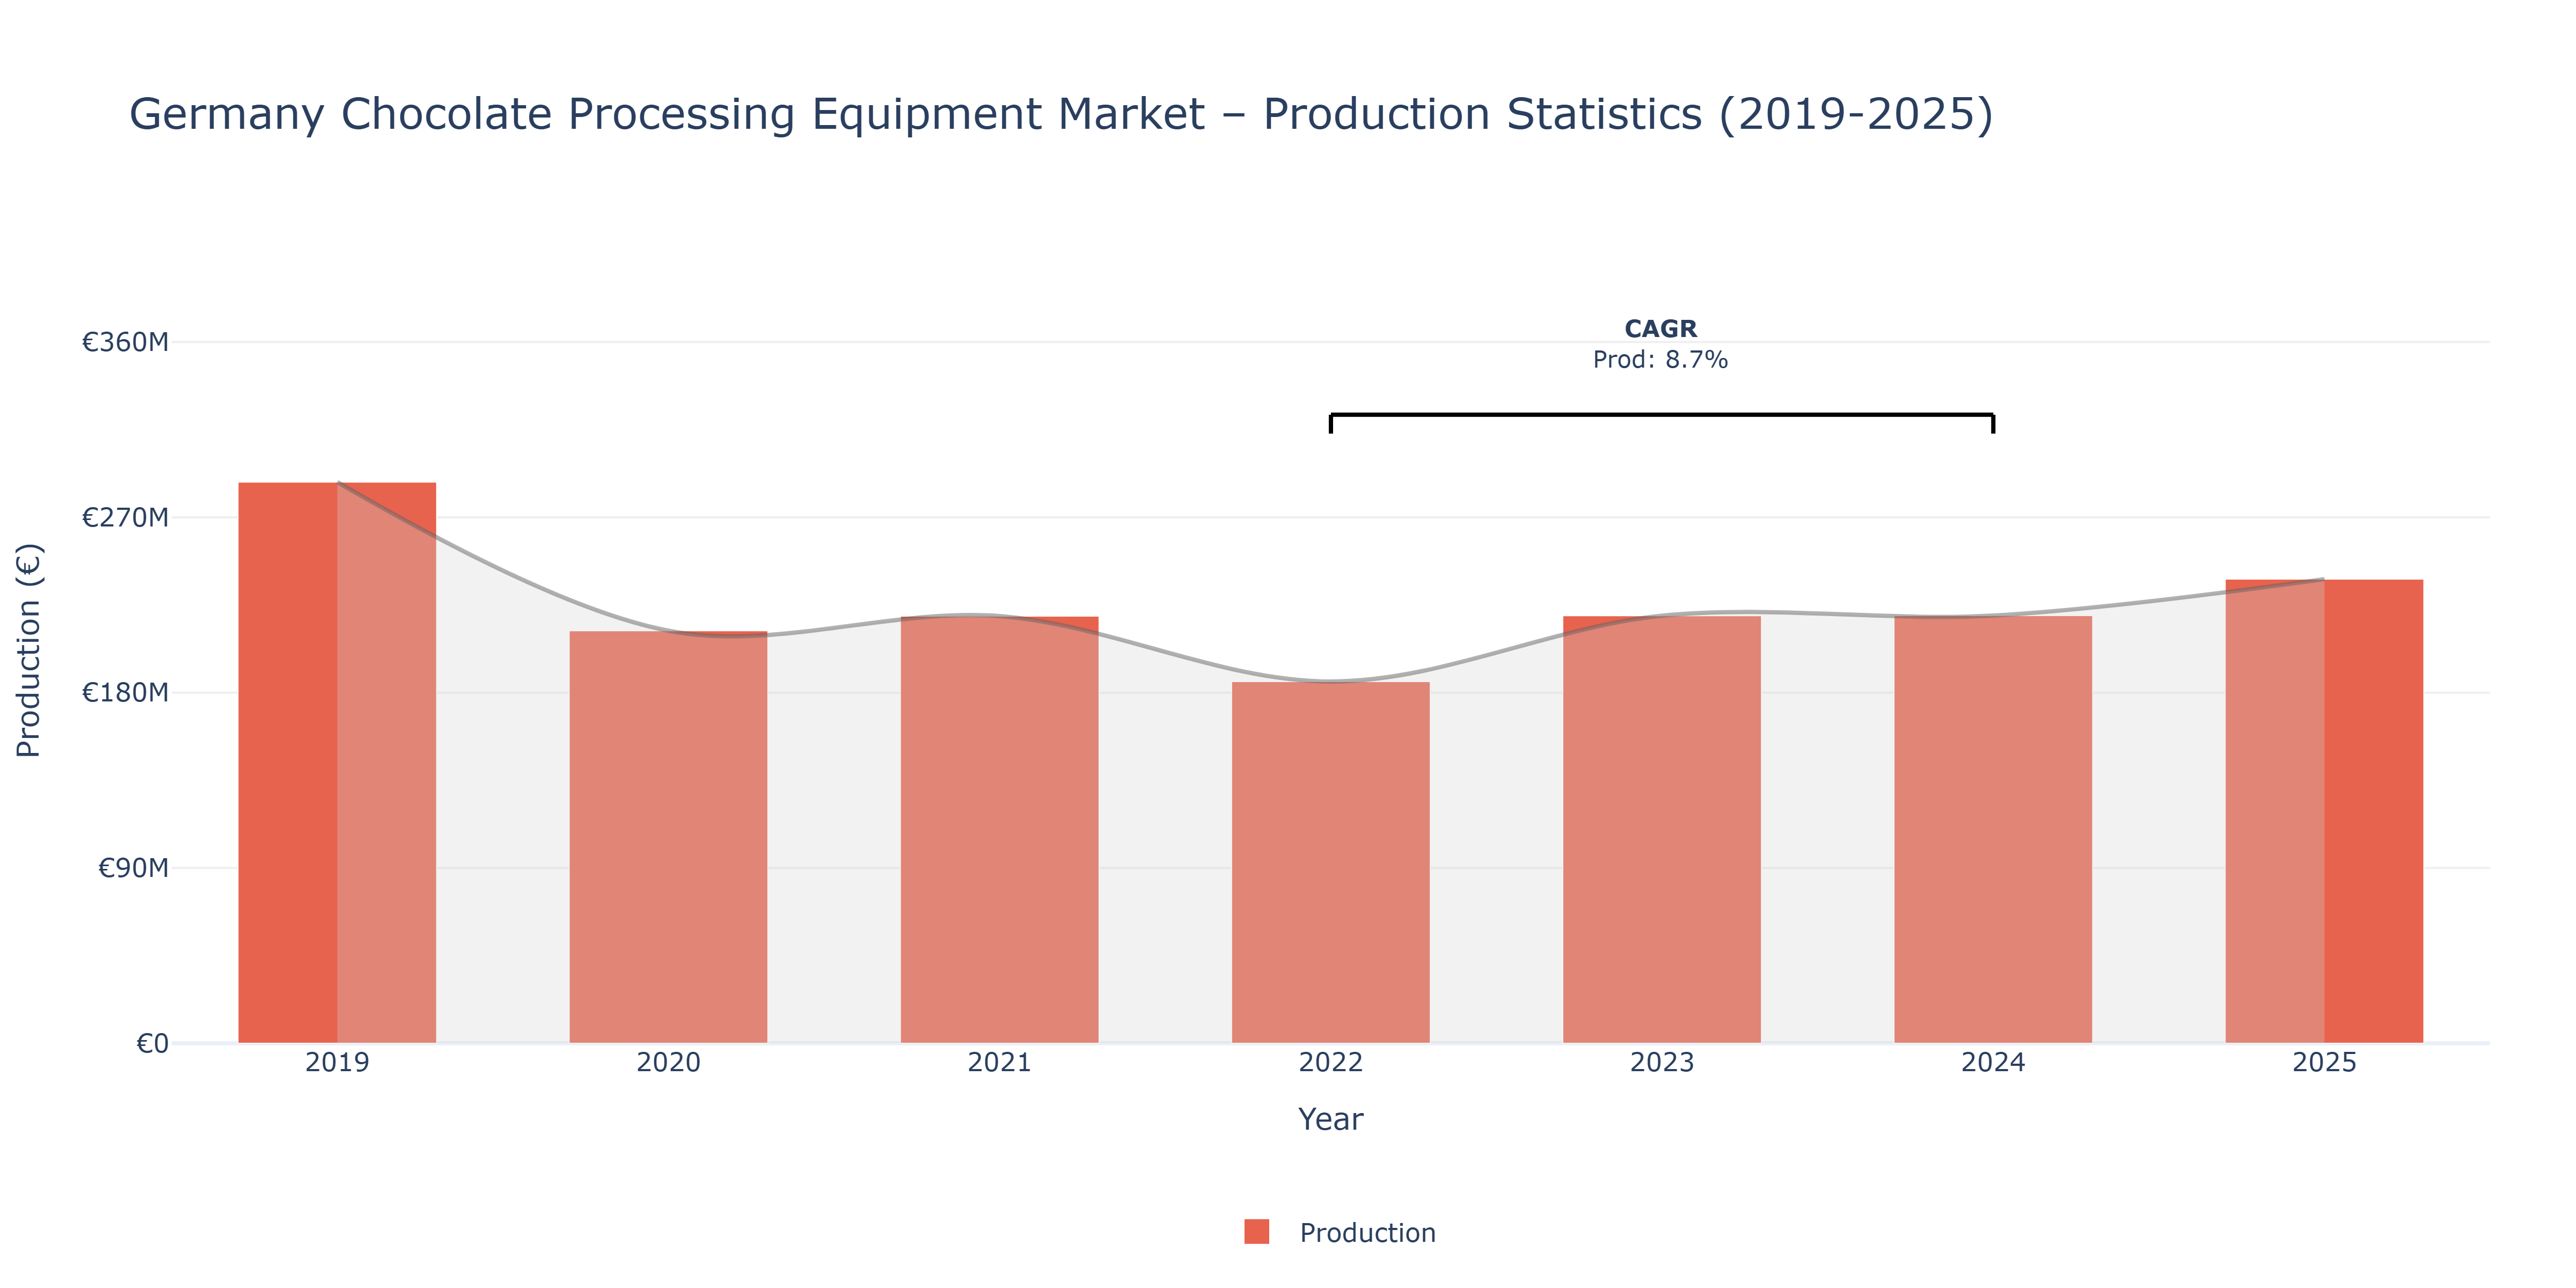Viewport: 2576px width, 1288px height.
Task: Select the 2020 production bar
Action: (x=668, y=837)
